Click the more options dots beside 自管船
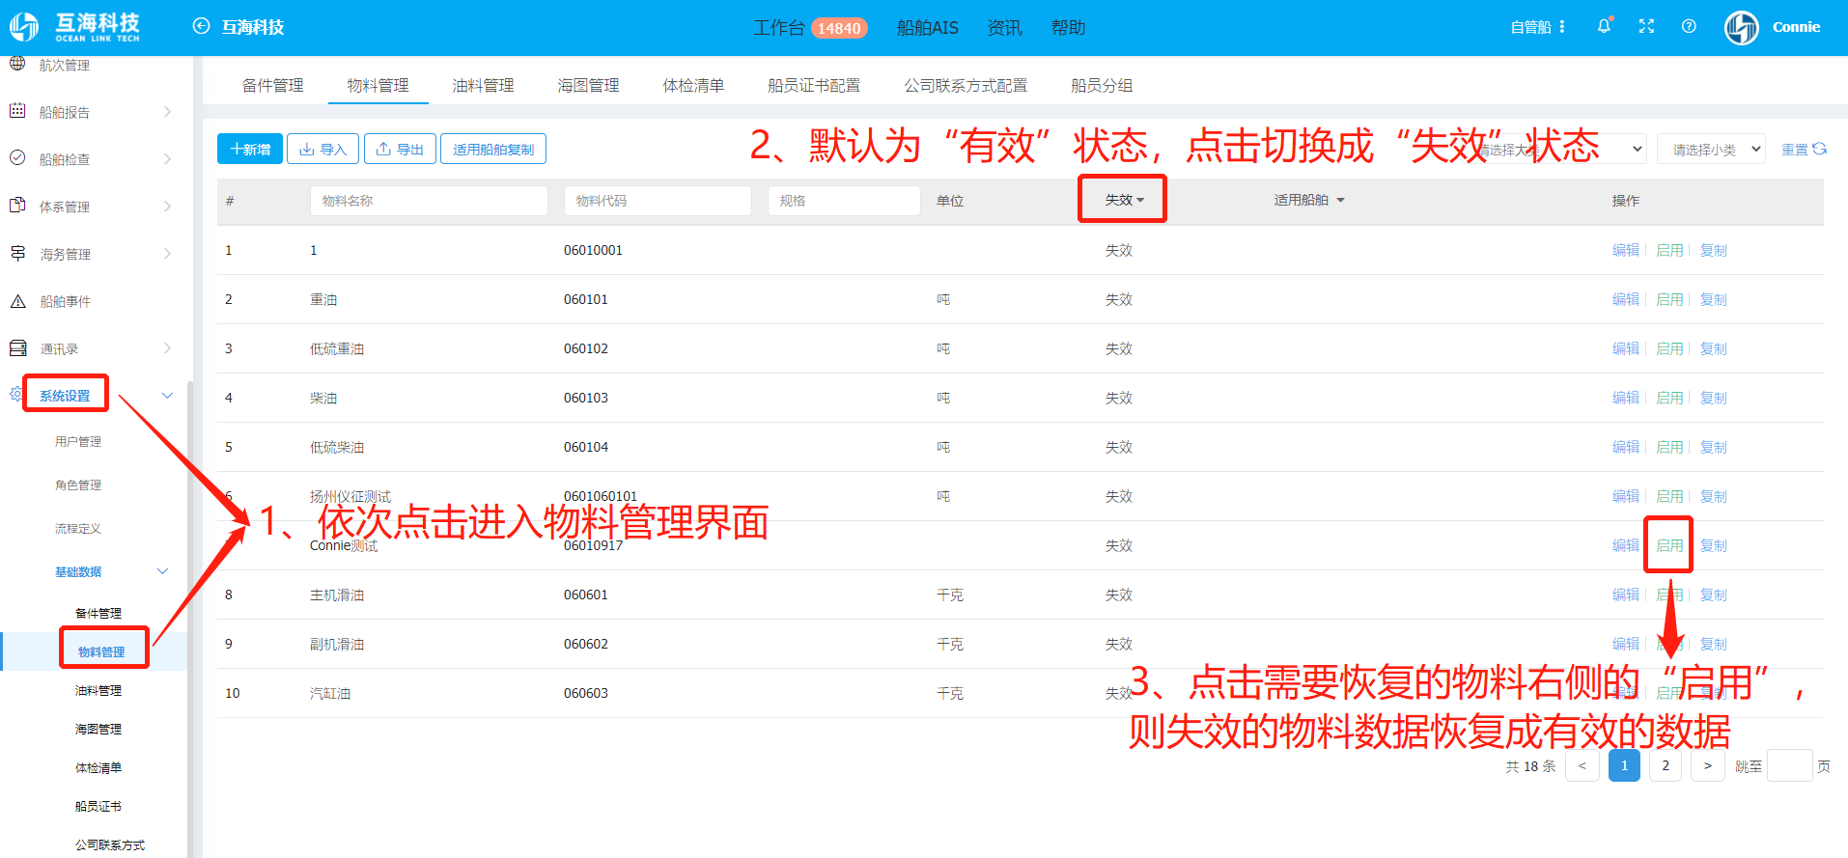 (x=1562, y=26)
